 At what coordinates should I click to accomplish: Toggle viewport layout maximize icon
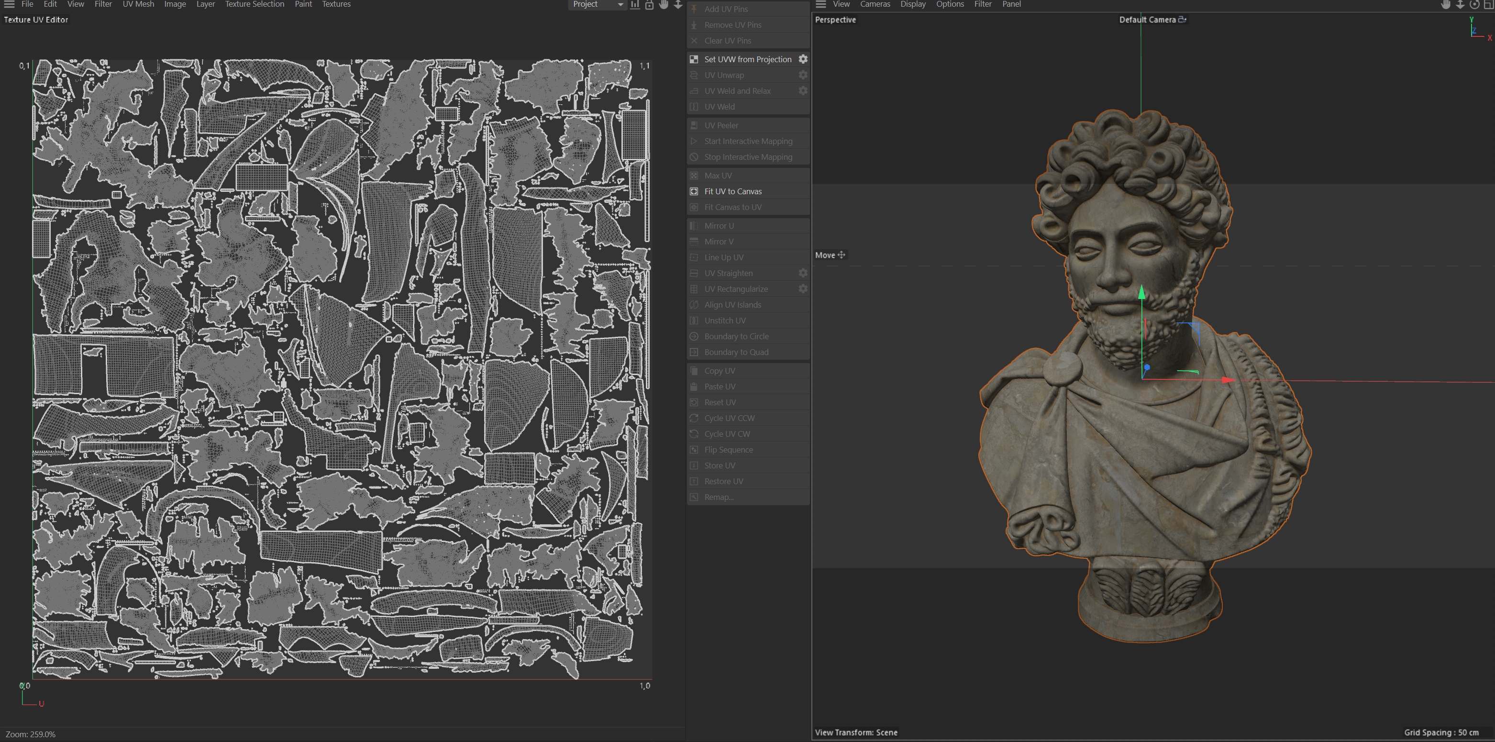pyautogui.click(x=1489, y=5)
